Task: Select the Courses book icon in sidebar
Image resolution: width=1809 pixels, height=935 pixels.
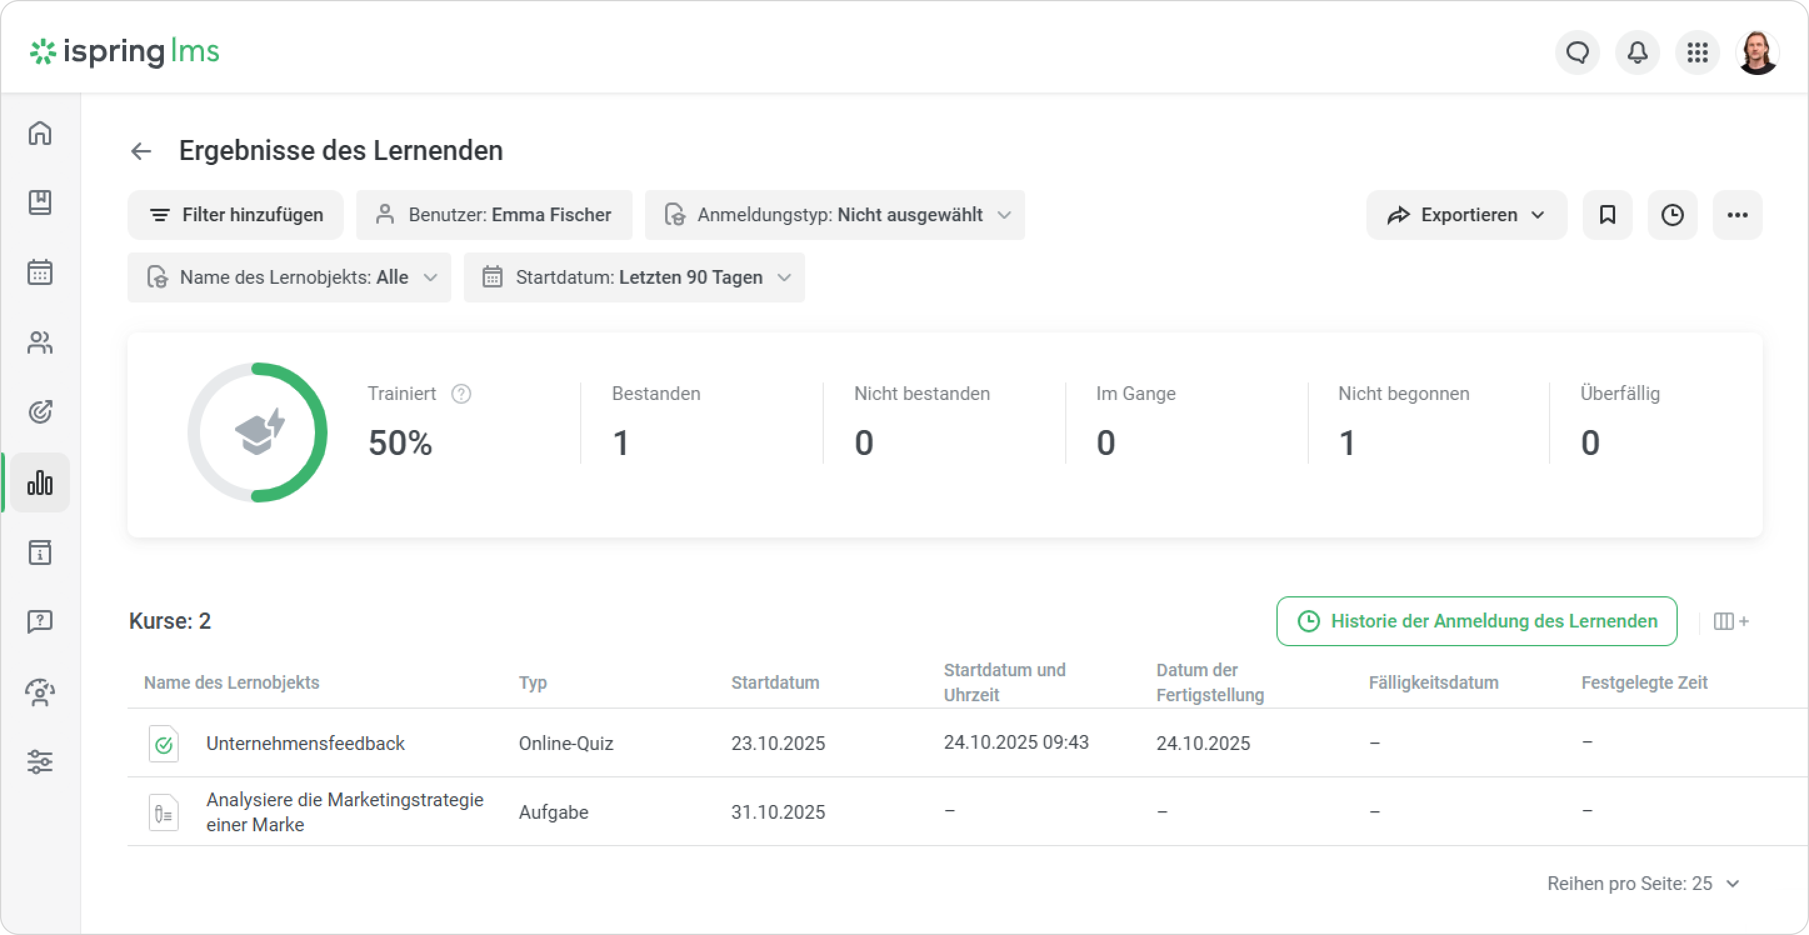Action: tap(40, 202)
